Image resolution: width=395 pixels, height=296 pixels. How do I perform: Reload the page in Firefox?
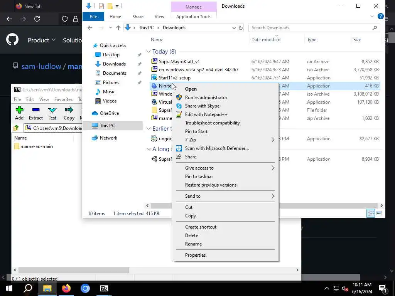click(x=37, y=19)
